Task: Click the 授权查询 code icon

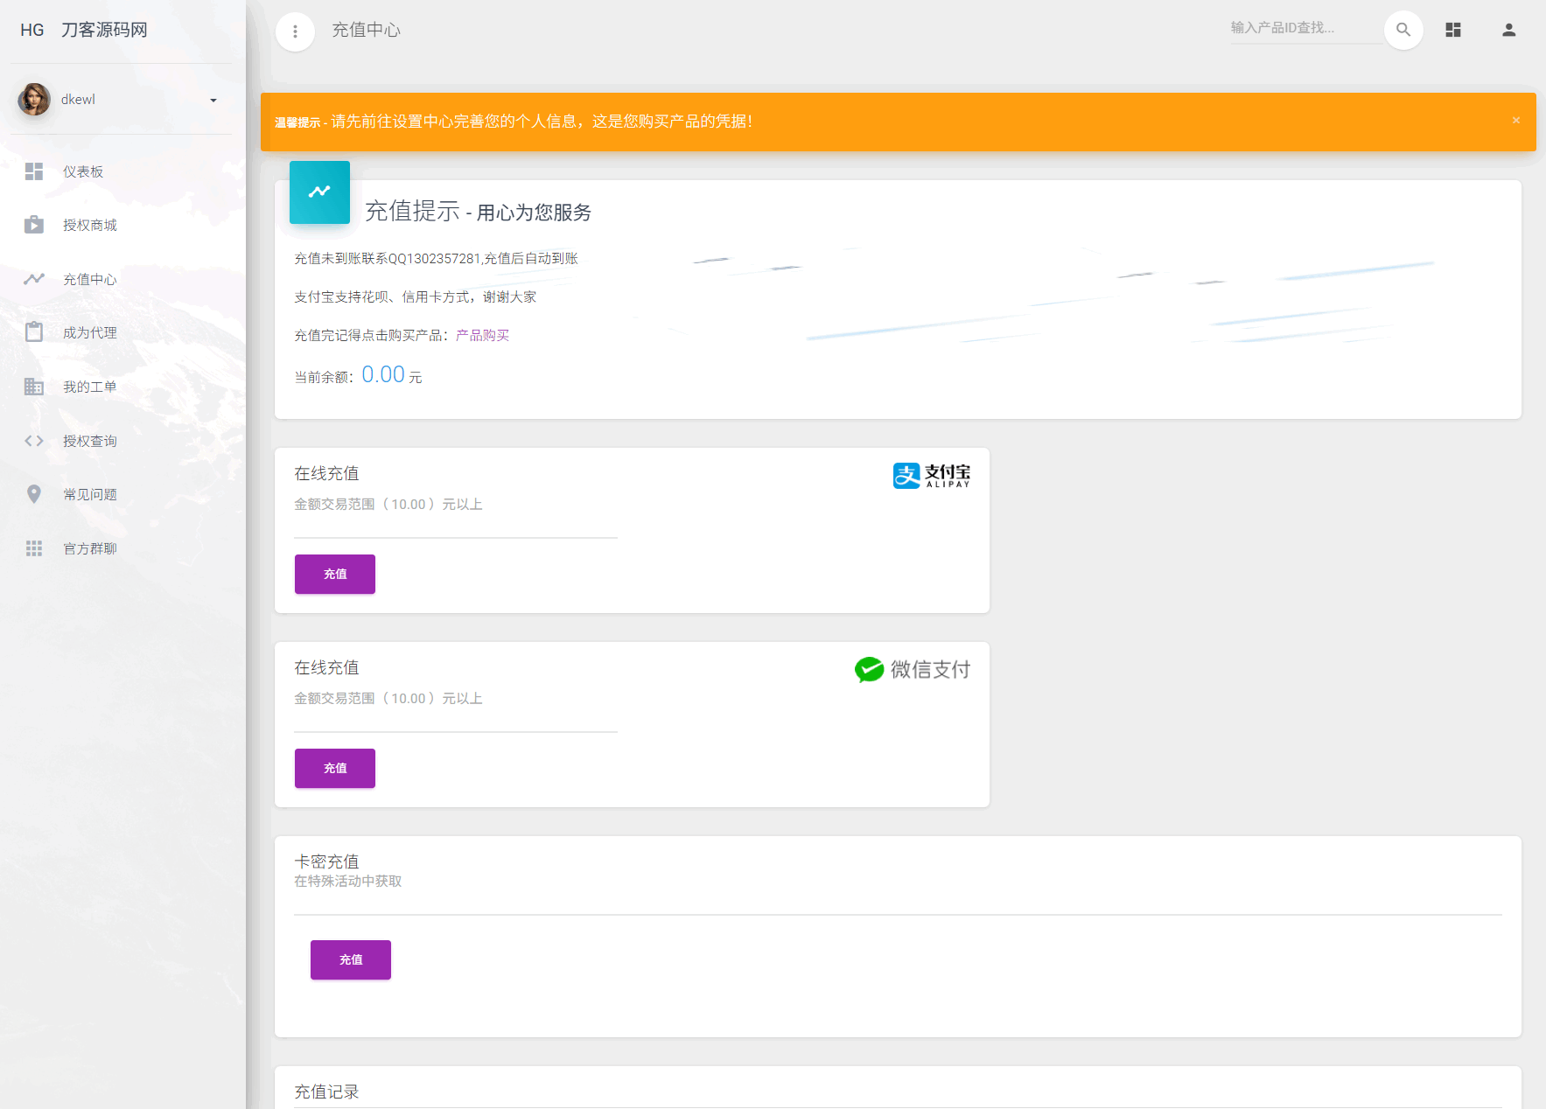Action: [34, 440]
